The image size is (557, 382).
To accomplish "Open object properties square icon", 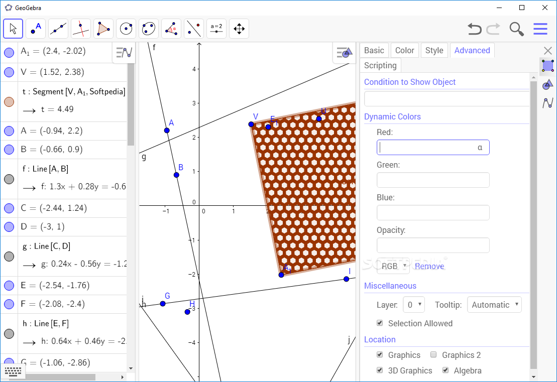I will [548, 66].
